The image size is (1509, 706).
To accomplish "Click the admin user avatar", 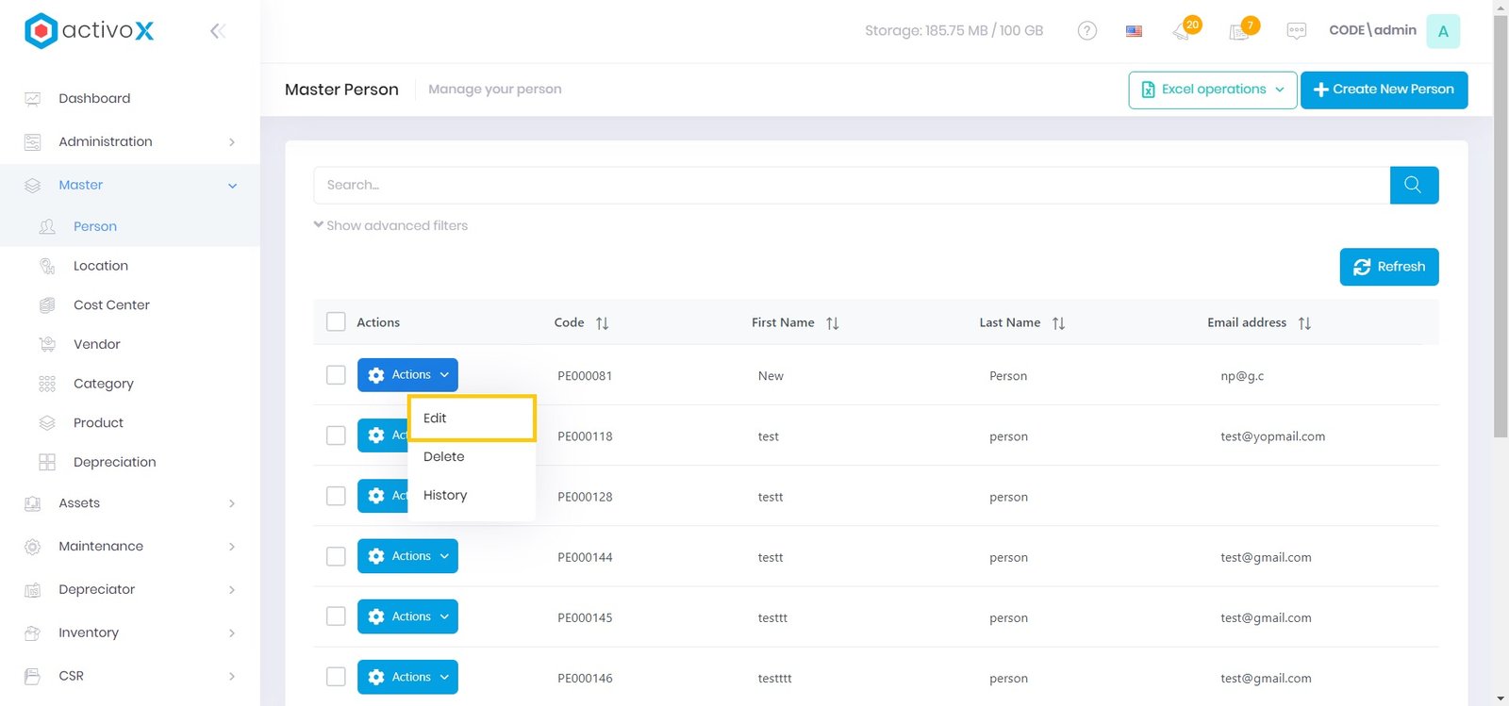I will click(1442, 31).
